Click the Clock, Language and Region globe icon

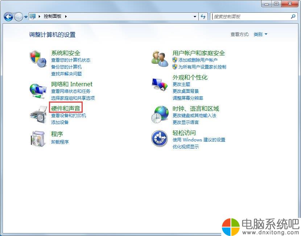click(160, 115)
